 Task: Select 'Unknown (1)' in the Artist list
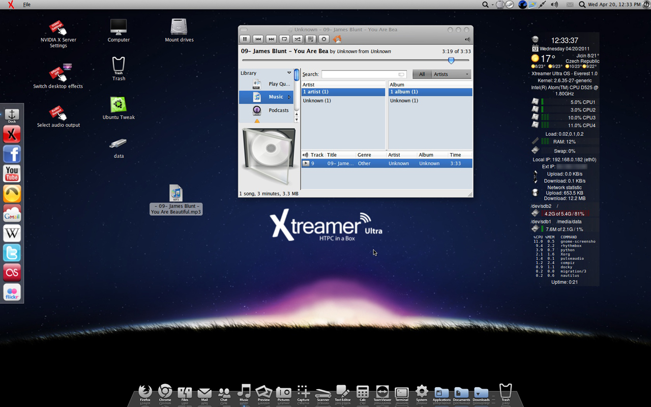(343, 101)
